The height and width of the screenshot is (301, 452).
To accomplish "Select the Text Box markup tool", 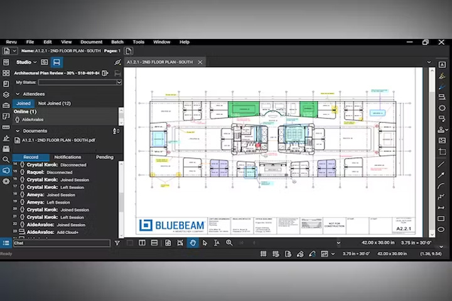I will 442,65.
